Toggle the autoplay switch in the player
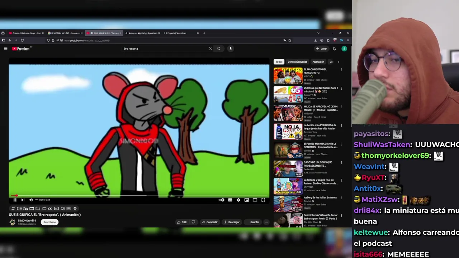 [222, 200]
